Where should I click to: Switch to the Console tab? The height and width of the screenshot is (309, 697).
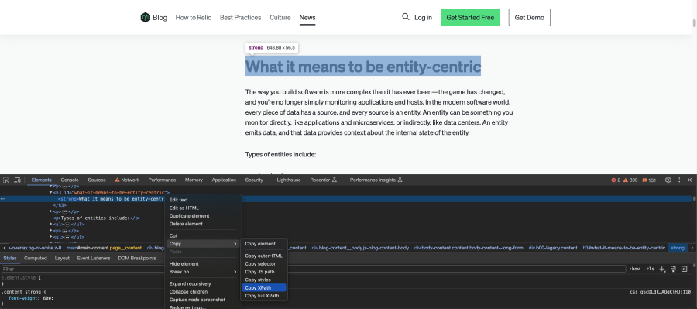[70, 180]
